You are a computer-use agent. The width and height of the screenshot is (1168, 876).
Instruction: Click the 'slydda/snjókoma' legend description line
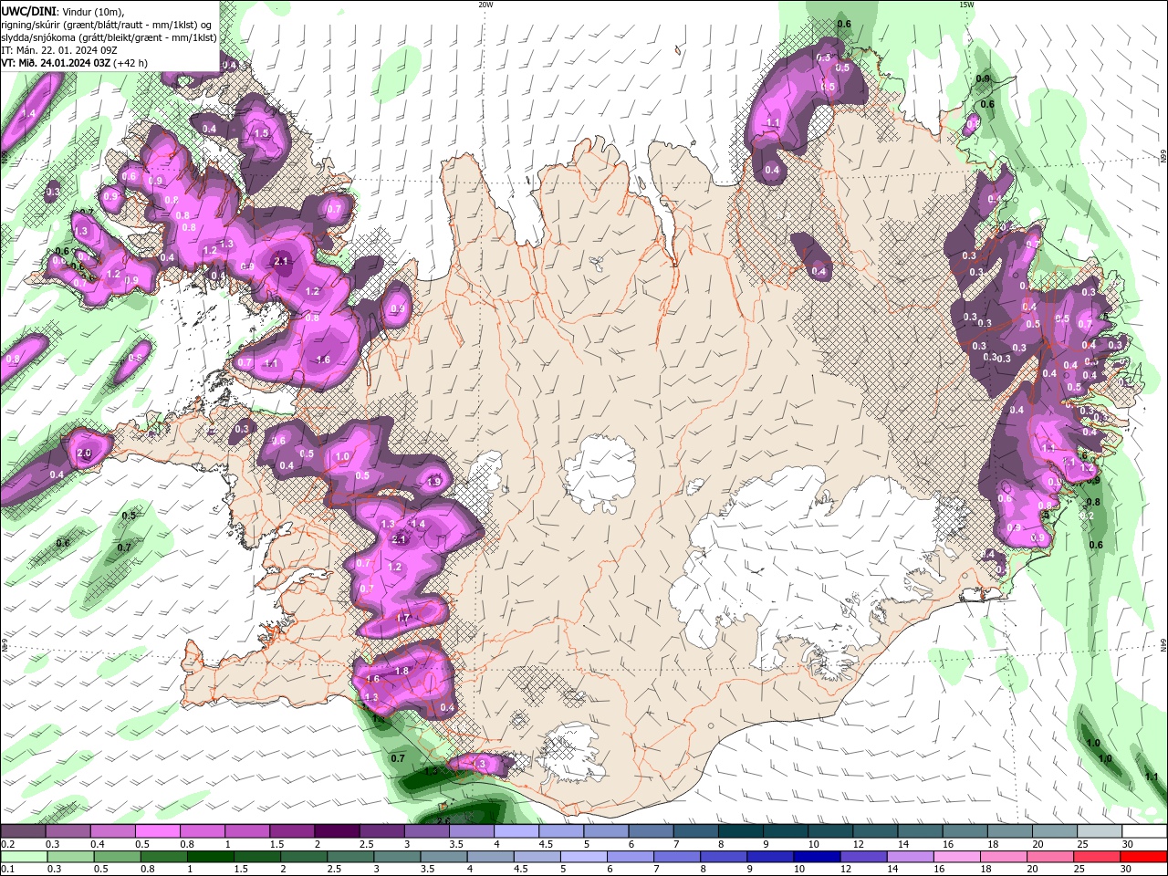[x=109, y=37]
